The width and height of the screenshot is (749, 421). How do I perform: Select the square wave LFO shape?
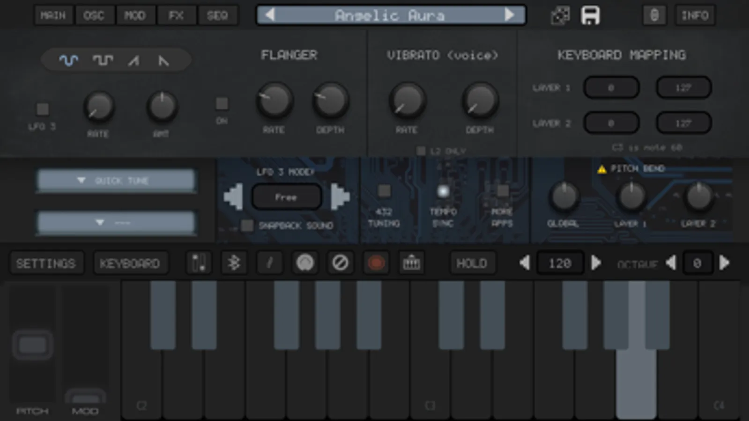(103, 60)
